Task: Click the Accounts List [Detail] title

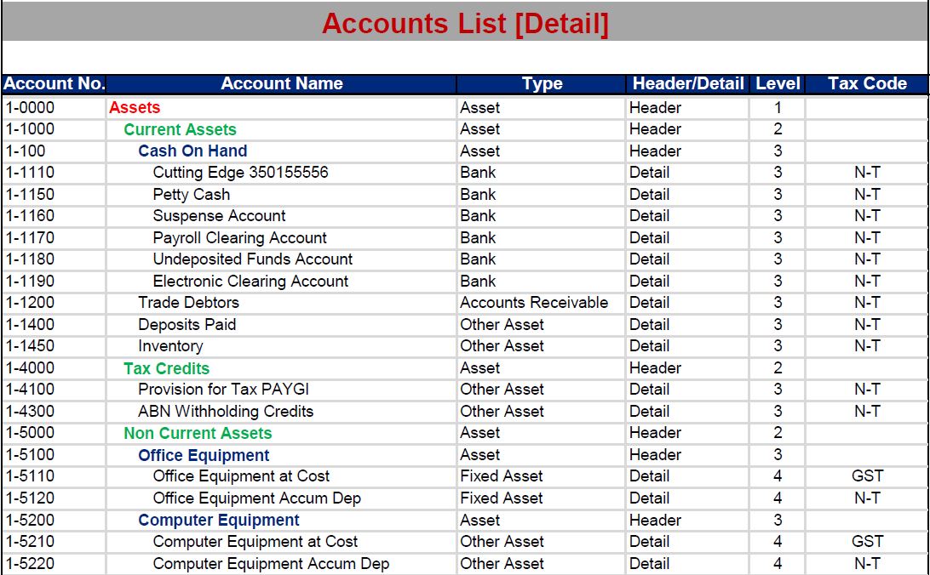Action: pyautogui.click(x=465, y=24)
